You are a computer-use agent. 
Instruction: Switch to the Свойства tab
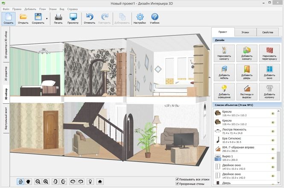coord(267,32)
